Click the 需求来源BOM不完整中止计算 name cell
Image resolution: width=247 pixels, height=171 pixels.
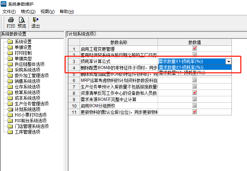pyautogui.click(x=119, y=99)
